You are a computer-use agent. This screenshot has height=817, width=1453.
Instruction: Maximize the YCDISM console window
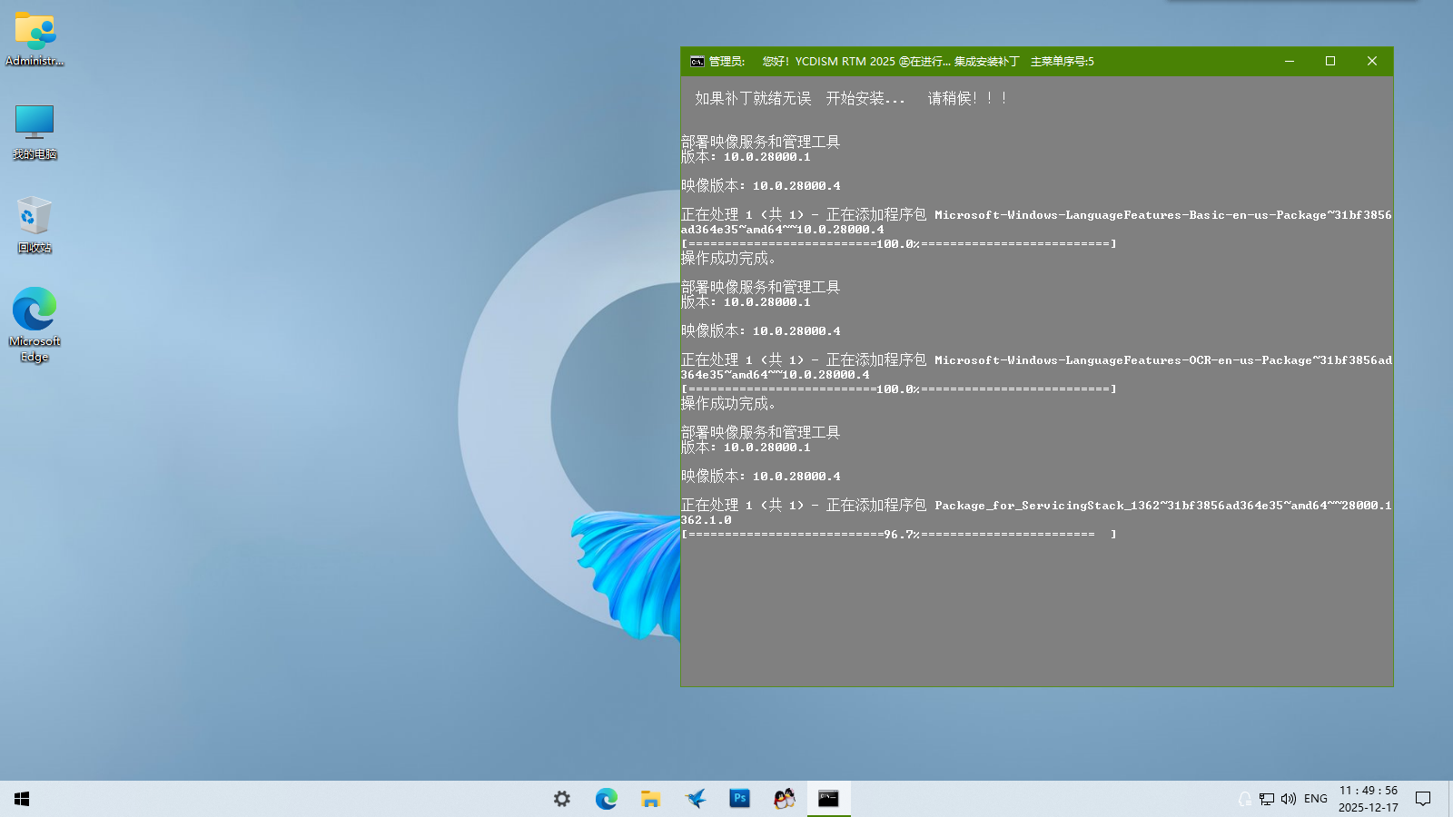point(1330,62)
